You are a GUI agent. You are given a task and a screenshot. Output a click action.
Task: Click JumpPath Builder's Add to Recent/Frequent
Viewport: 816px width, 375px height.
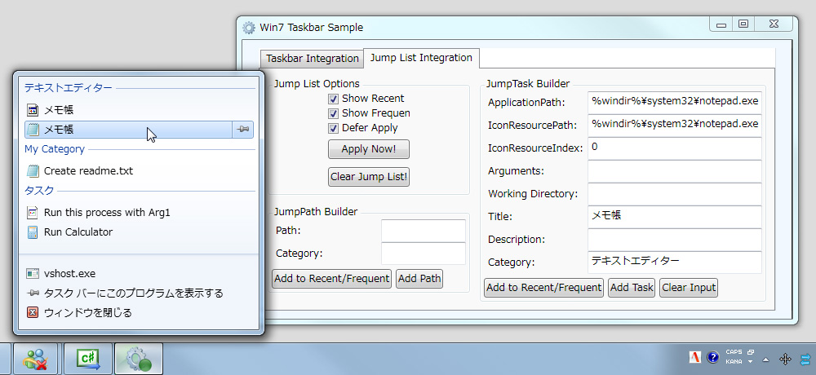[x=331, y=279]
